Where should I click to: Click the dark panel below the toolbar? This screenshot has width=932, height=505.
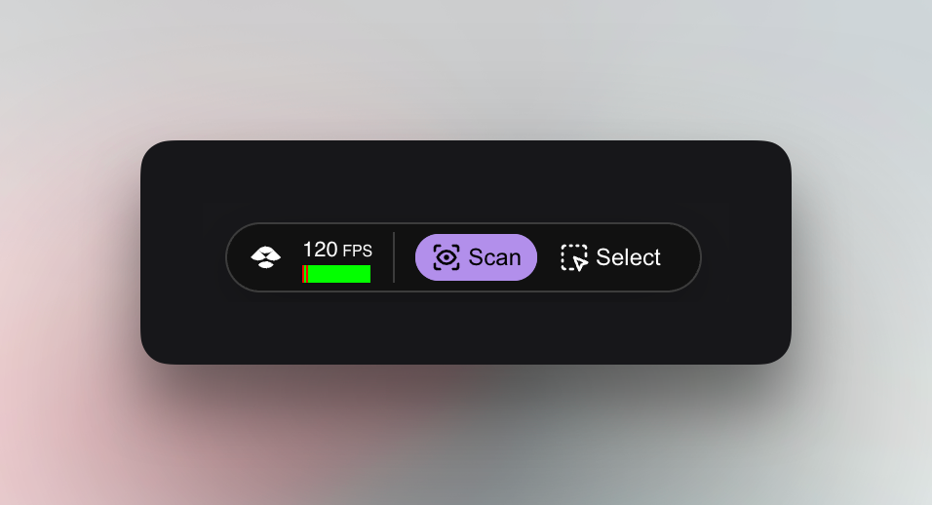tap(466, 328)
